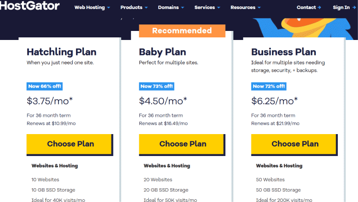The height and width of the screenshot is (202, 358).
Task: Choose the Business Plan
Action: [x=294, y=145]
